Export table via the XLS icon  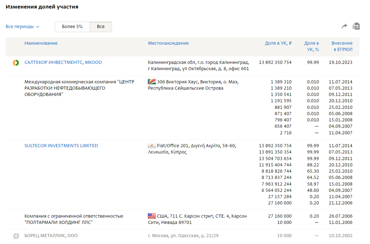pyautogui.click(x=356, y=26)
